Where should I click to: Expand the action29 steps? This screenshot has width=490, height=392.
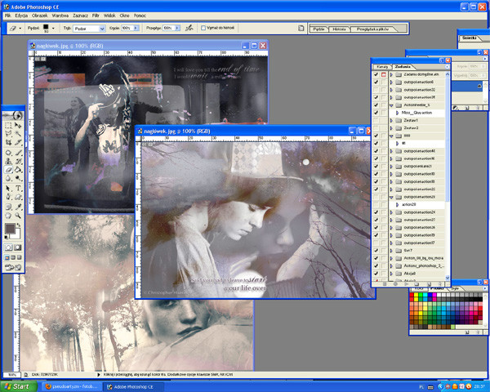coord(397,205)
